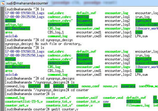The width and height of the screenshot is (158, 111).
Task: Click the counter_tst.v file name
Action: point(88,102)
